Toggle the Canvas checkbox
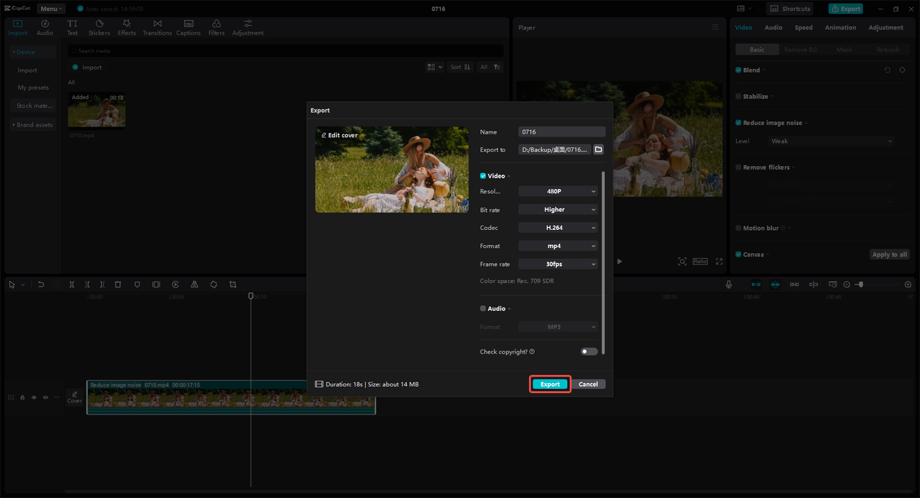920x498 pixels. (x=738, y=254)
